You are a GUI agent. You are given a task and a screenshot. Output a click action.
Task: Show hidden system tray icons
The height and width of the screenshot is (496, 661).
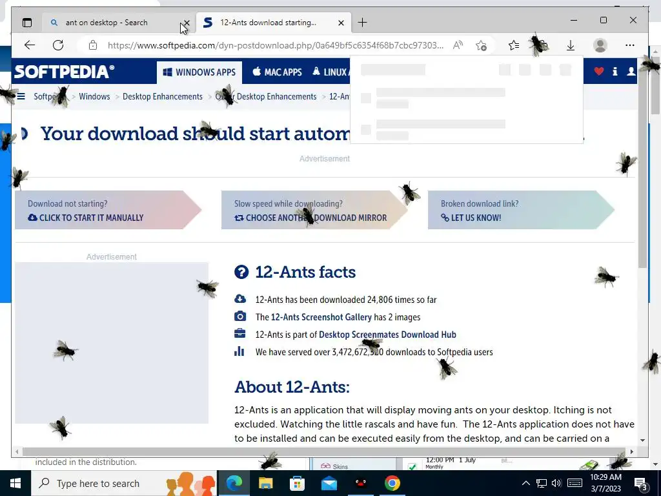pyautogui.click(x=525, y=483)
